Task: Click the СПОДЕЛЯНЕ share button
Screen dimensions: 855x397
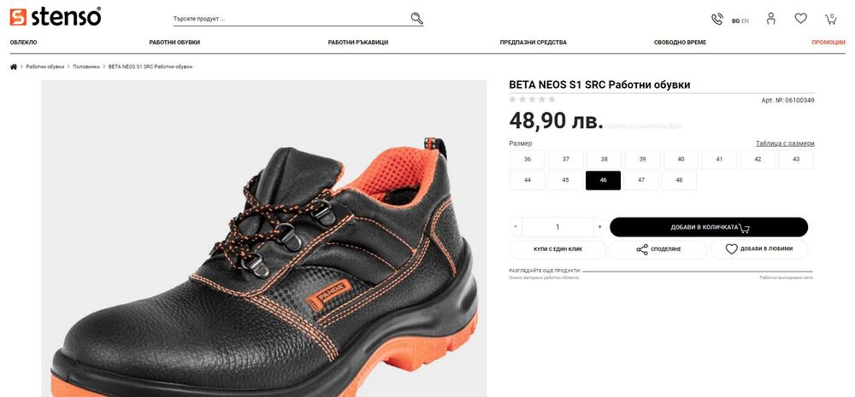Action: [x=658, y=249]
